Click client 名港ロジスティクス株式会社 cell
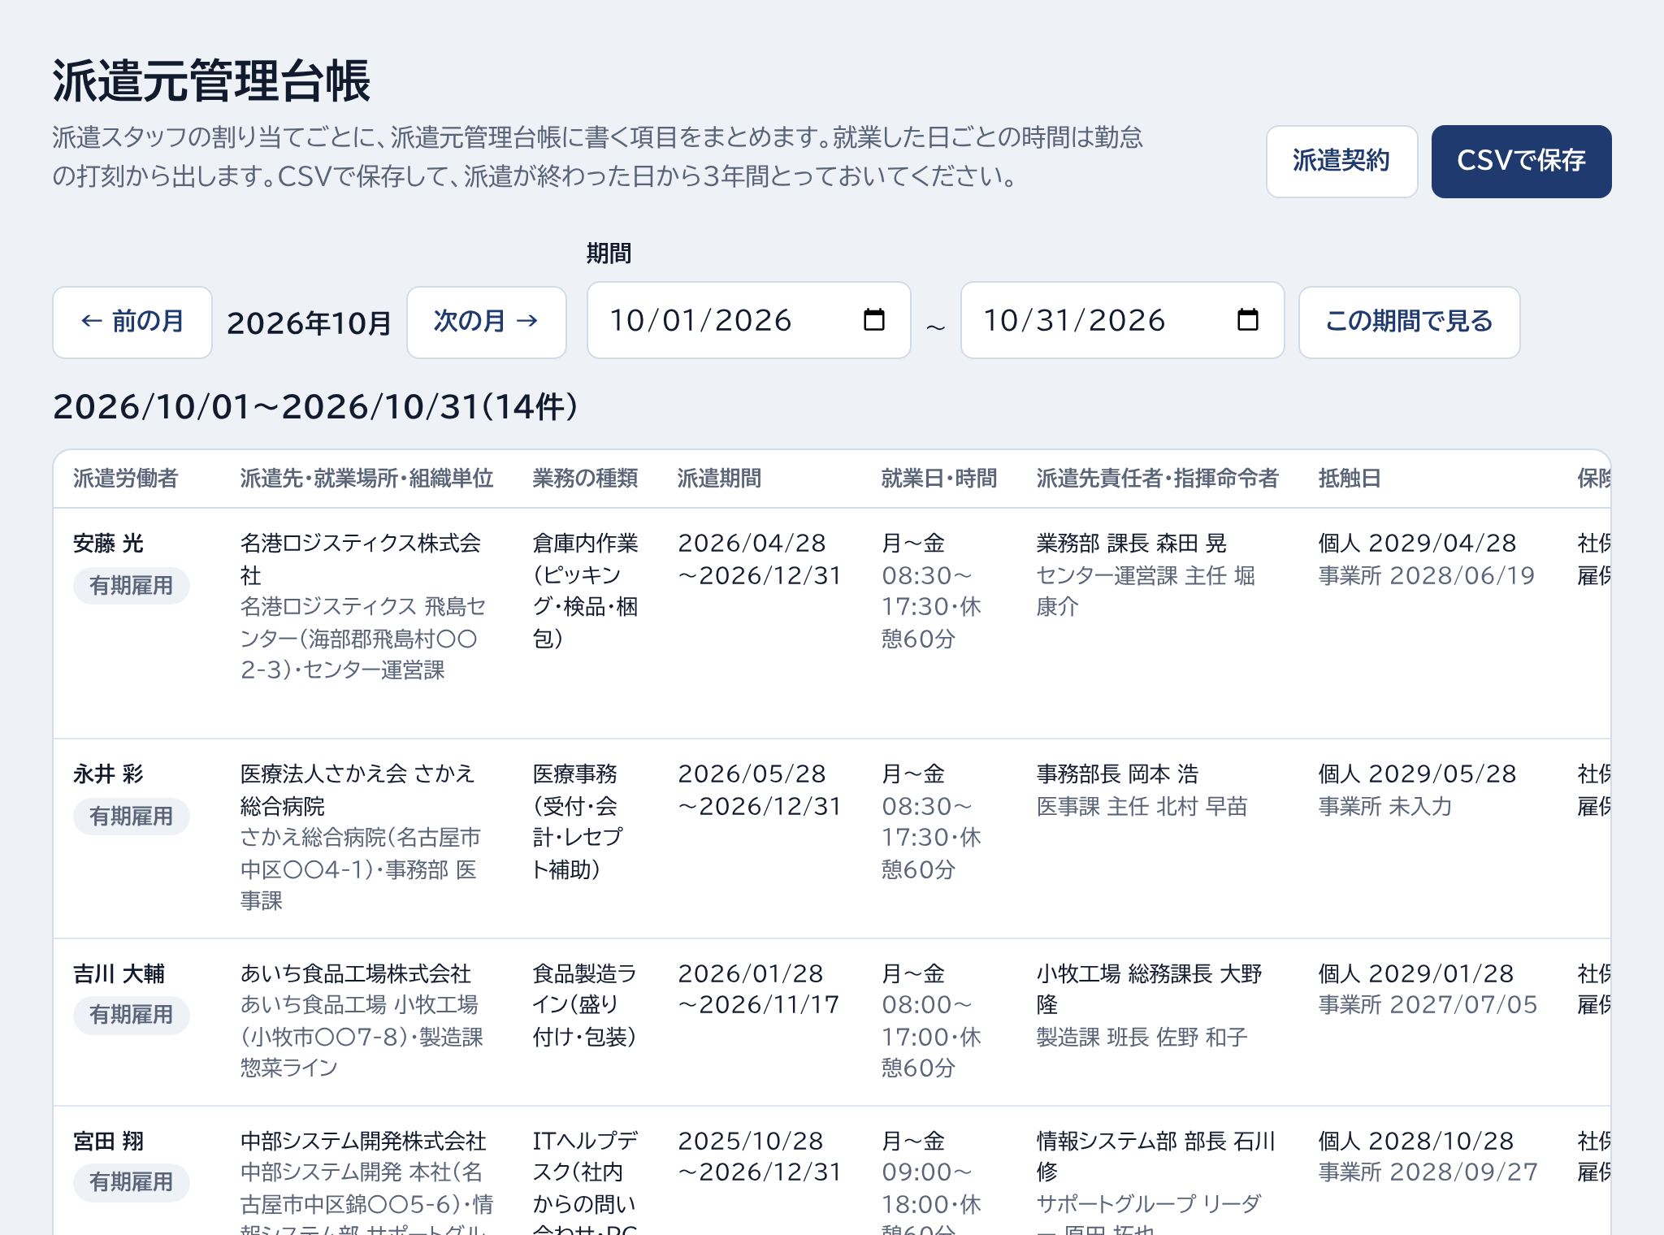The height and width of the screenshot is (1235, 1664). point(361,559)
